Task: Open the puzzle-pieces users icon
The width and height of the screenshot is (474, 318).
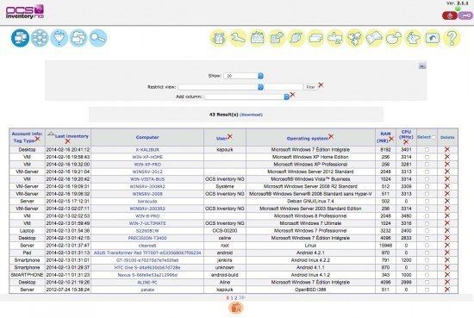Action: point(354,38)
